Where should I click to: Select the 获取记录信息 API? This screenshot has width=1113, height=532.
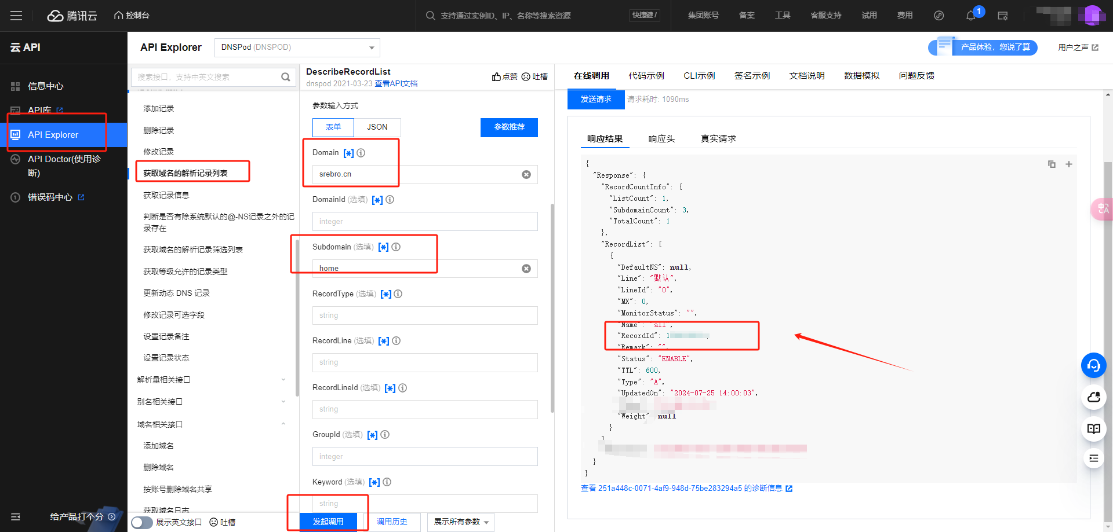(166, 196)
